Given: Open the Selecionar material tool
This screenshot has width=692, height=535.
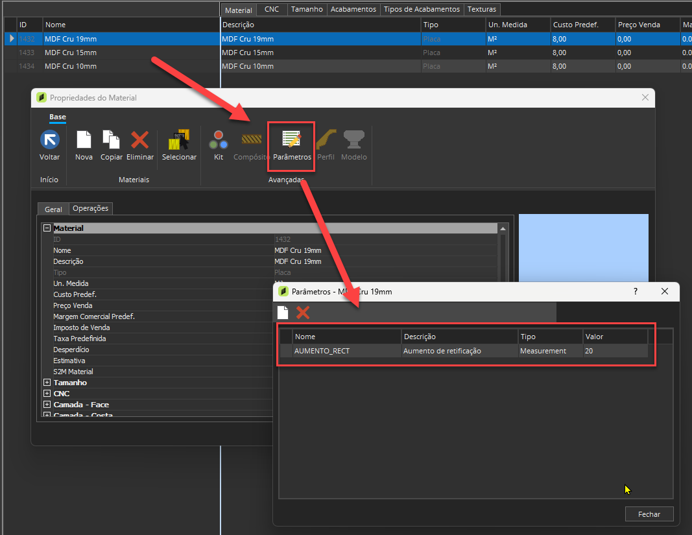Looking at the screenshot, I should tap(179, 140).
